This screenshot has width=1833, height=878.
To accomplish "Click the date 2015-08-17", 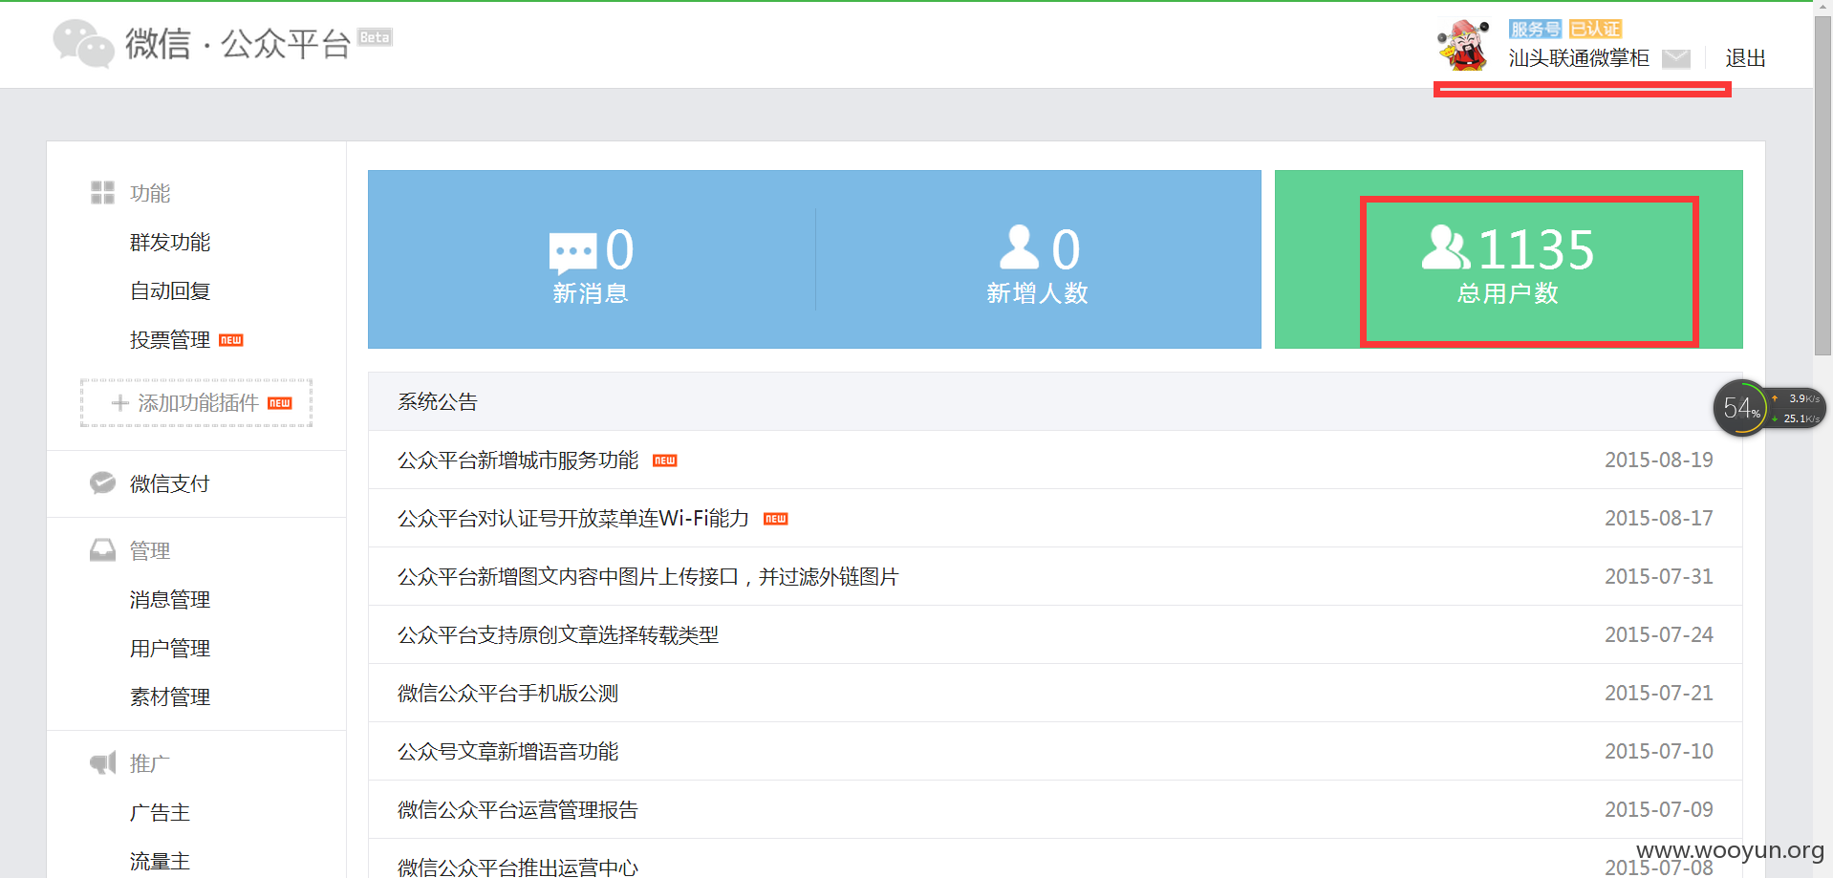I will tap(1659, 519).
